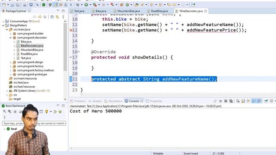276x155 pixels.
Task: Select com.progrank.factory.method package
Action: [35, 70]
